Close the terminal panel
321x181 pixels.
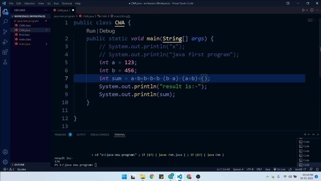[x=318, y=134]
